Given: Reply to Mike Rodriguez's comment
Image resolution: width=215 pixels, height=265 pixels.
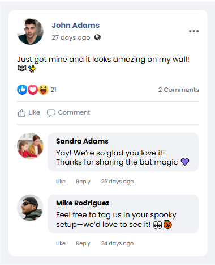Looking at the screenshot, I should tap(83, 243).
